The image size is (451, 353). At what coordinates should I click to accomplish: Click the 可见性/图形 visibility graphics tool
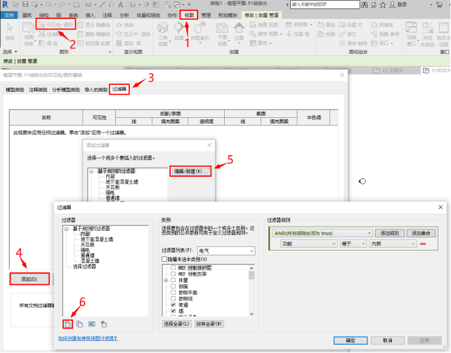point(56,25)
